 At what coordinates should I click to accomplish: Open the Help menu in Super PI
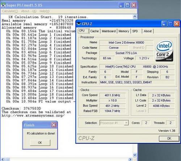click(45, 11)
